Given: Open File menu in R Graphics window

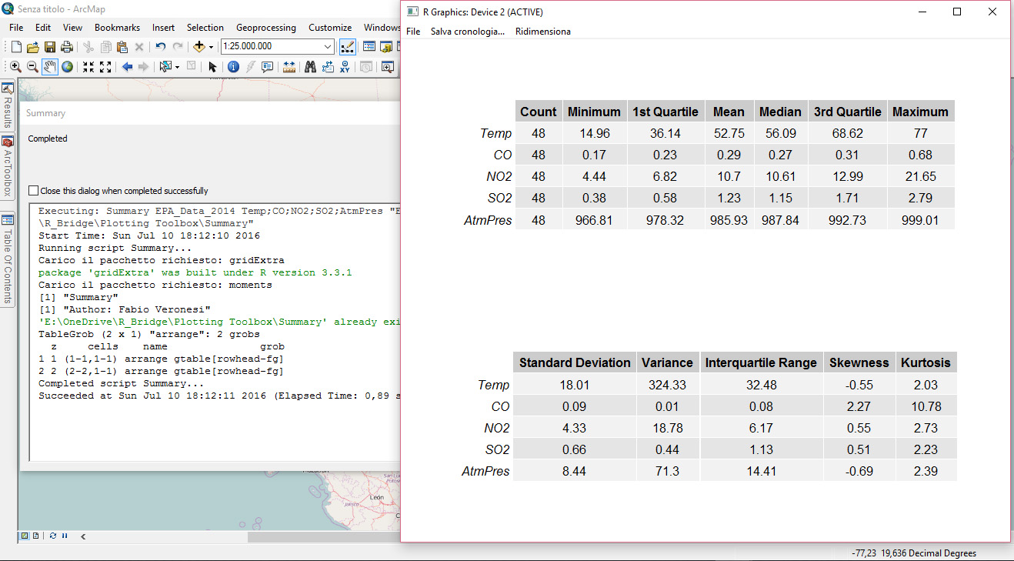Looking at the screenshot, I should (x=413, y=32).
